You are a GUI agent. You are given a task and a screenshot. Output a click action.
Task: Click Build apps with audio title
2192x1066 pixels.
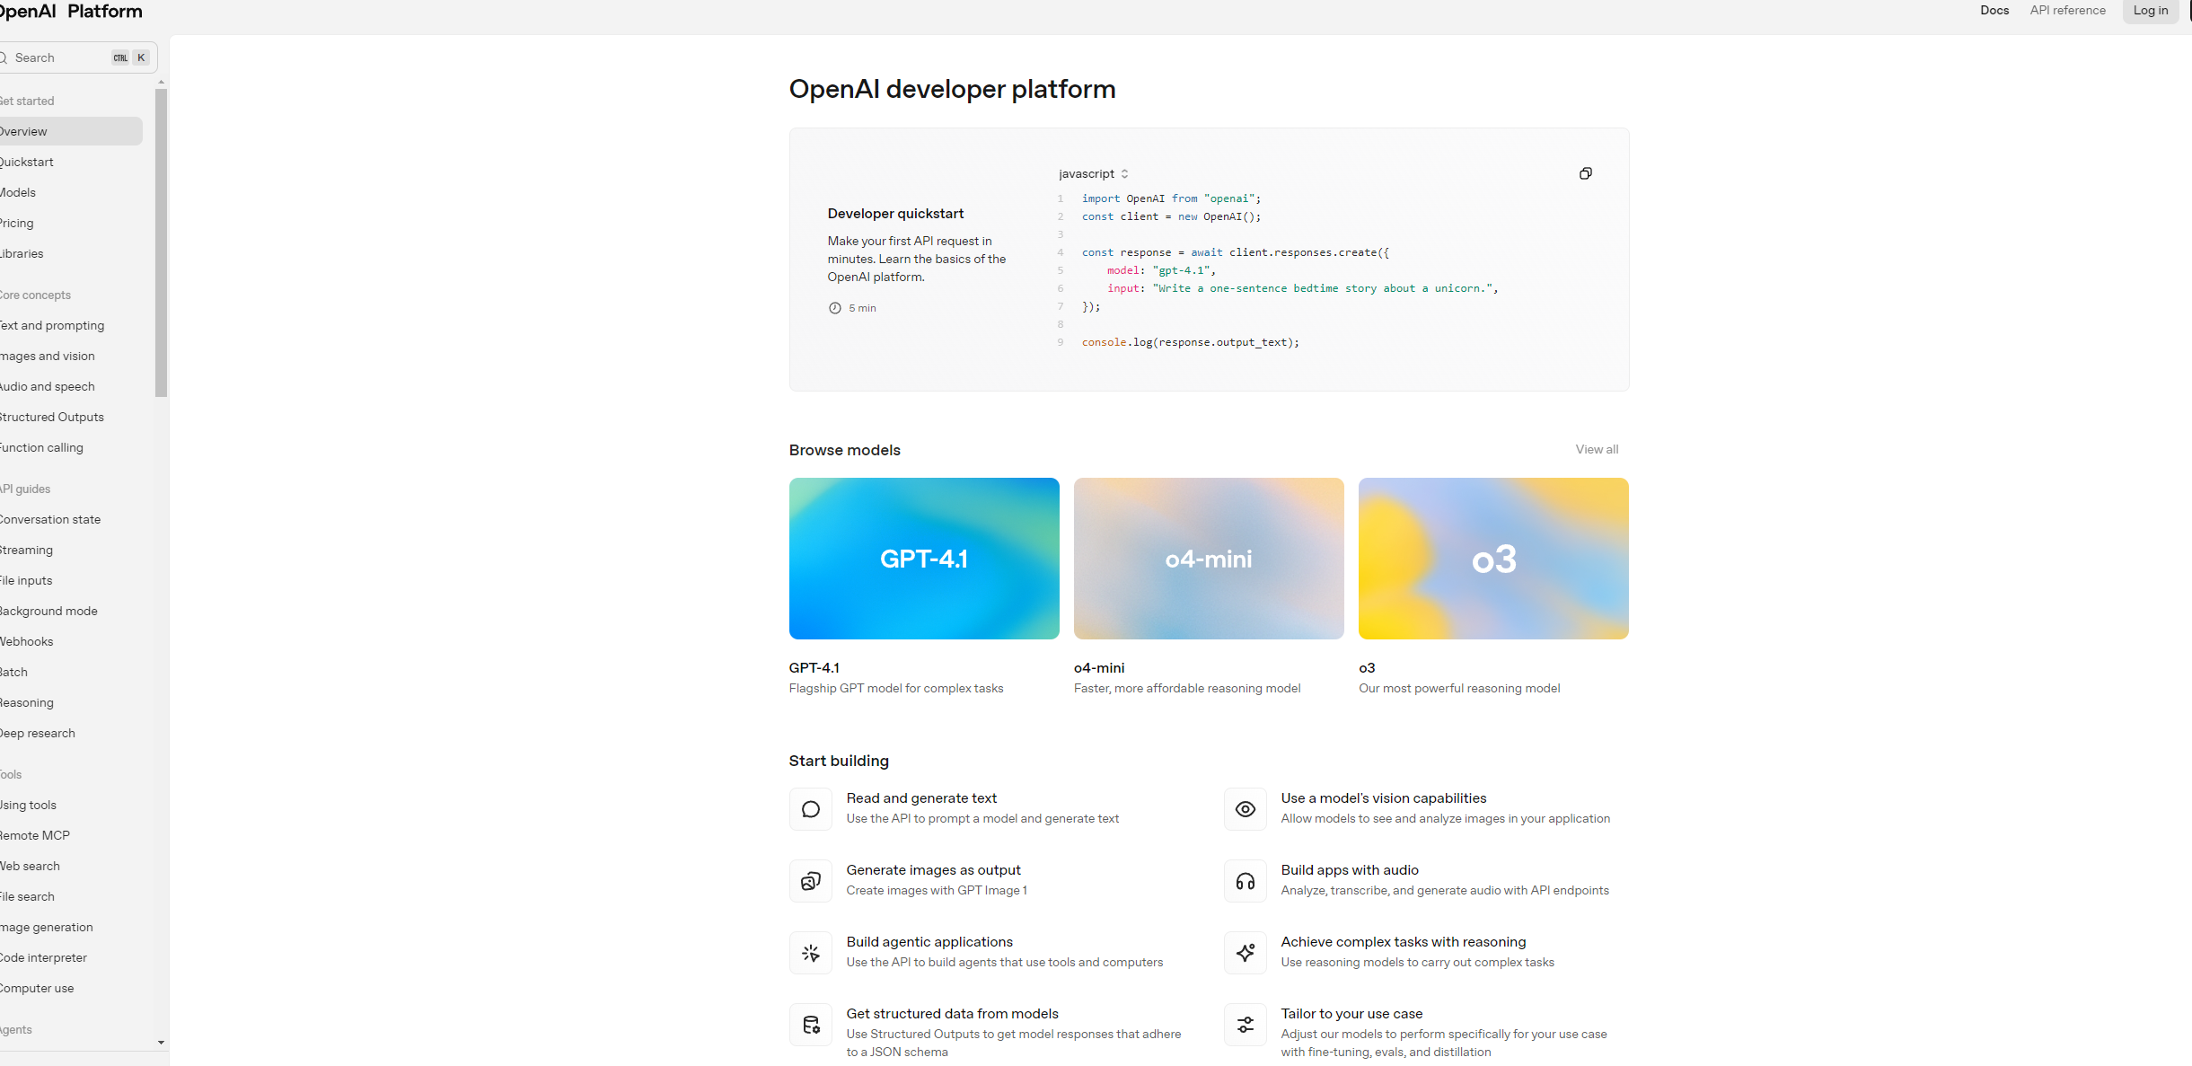(x=1350, y=870)
